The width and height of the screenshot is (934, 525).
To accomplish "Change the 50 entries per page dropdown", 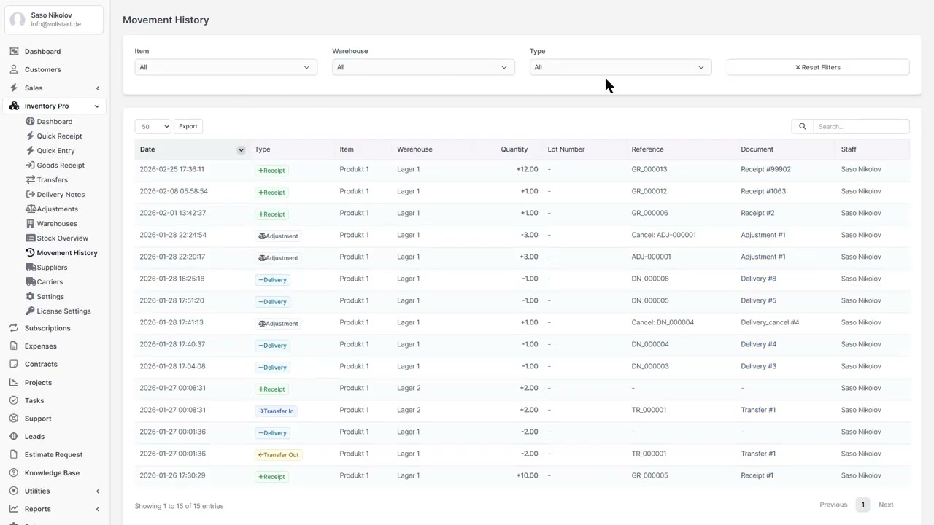I will click(153, 126).
